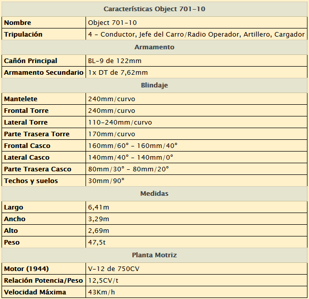The image size is (309, 299).
Task: Select the 'Frontal Casco' label
Action: click(27, 145)
